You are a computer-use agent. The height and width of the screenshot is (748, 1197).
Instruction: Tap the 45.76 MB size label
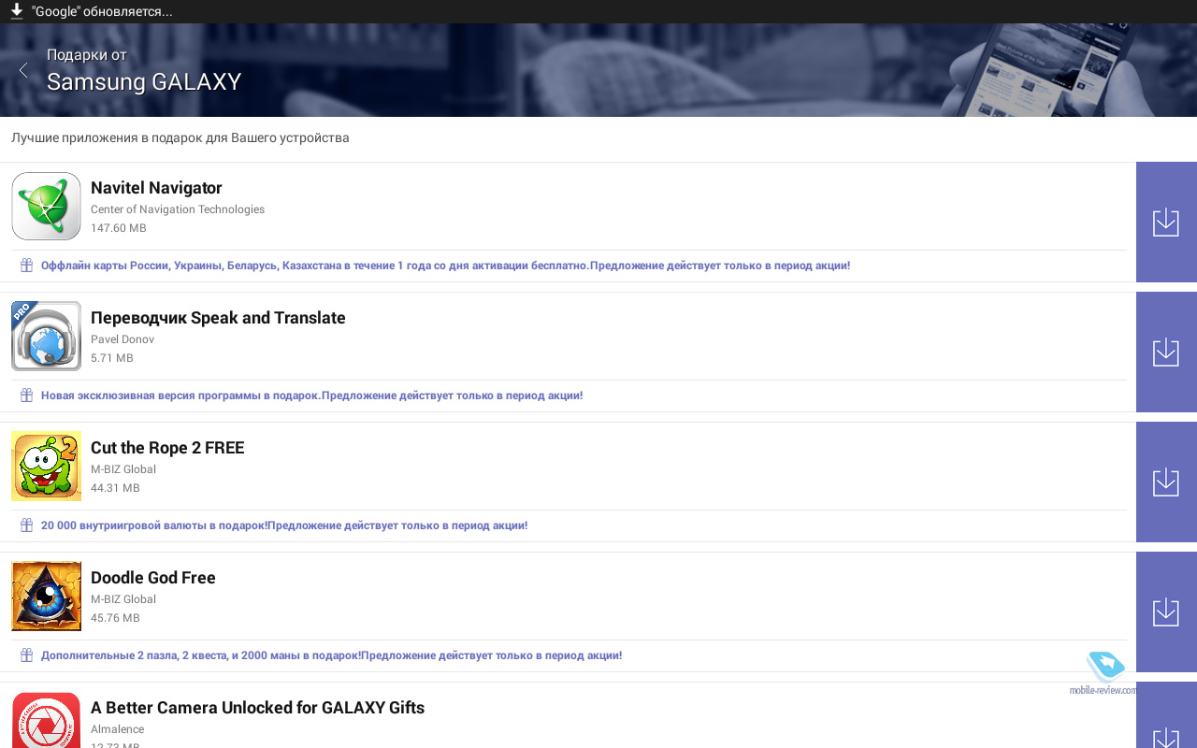point(115,618)
